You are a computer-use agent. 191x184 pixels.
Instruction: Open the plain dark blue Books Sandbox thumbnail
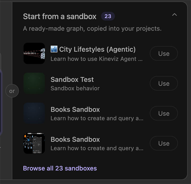pyautogui.click(x=34, y=113)
